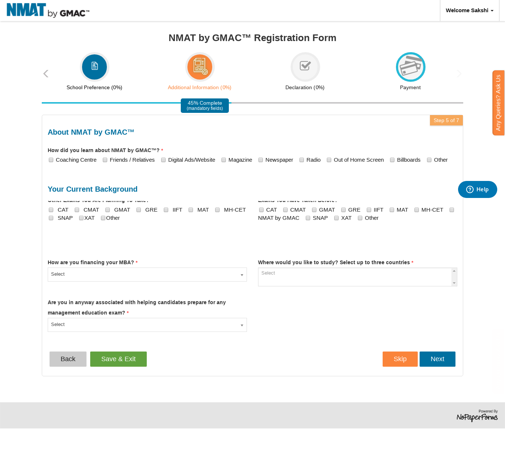
Task: Open the management exam association dropdown
Action: click(x=147, y=325)
